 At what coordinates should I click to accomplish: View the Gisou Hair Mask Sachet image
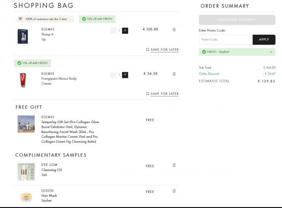tap(26, 197)
